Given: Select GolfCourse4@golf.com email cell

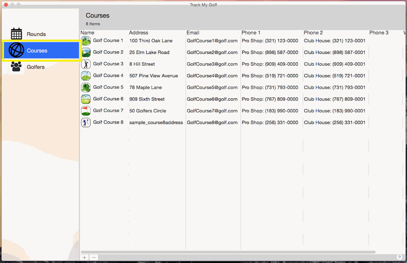Looking at the screenshot, I should point(212,76).
